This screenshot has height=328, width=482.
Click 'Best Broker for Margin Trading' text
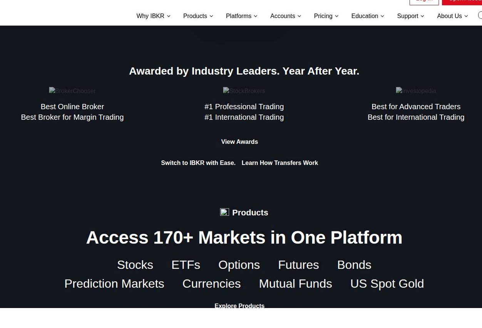tap(72, 117)
